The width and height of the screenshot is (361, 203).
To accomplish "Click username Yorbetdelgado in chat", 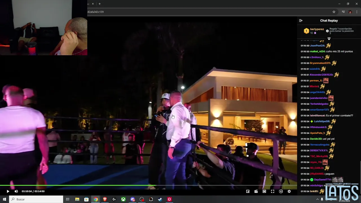I will [x=319, y=104].
